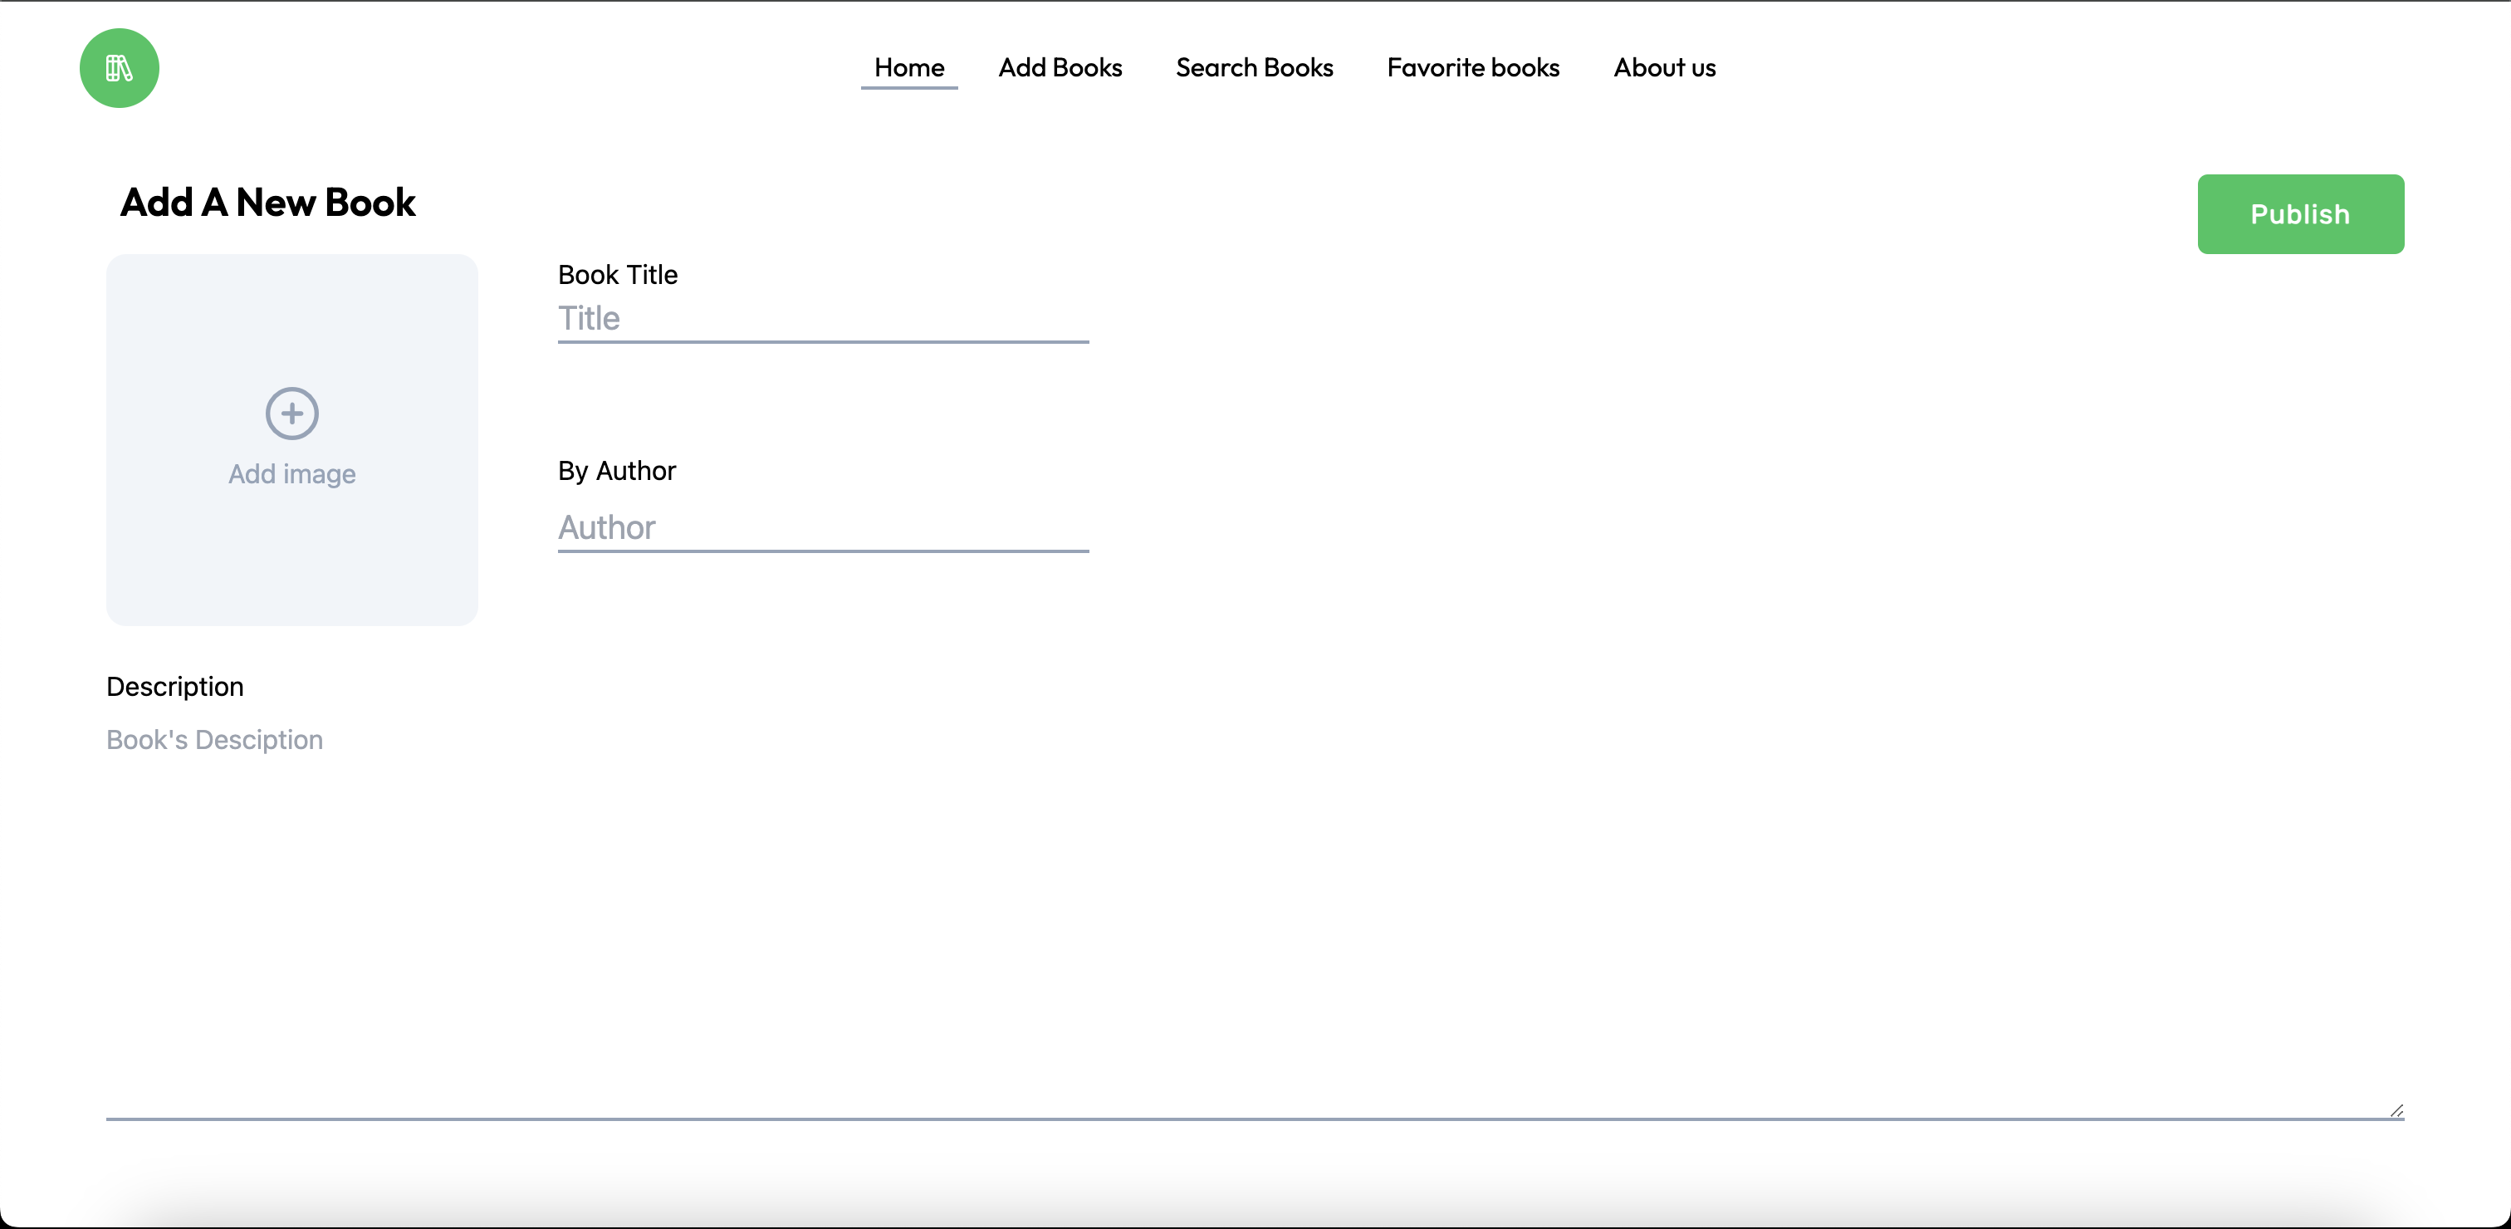Focus the Book Title input field
The height and width of the screenshot is (1229, 2511).
(824, 319)
